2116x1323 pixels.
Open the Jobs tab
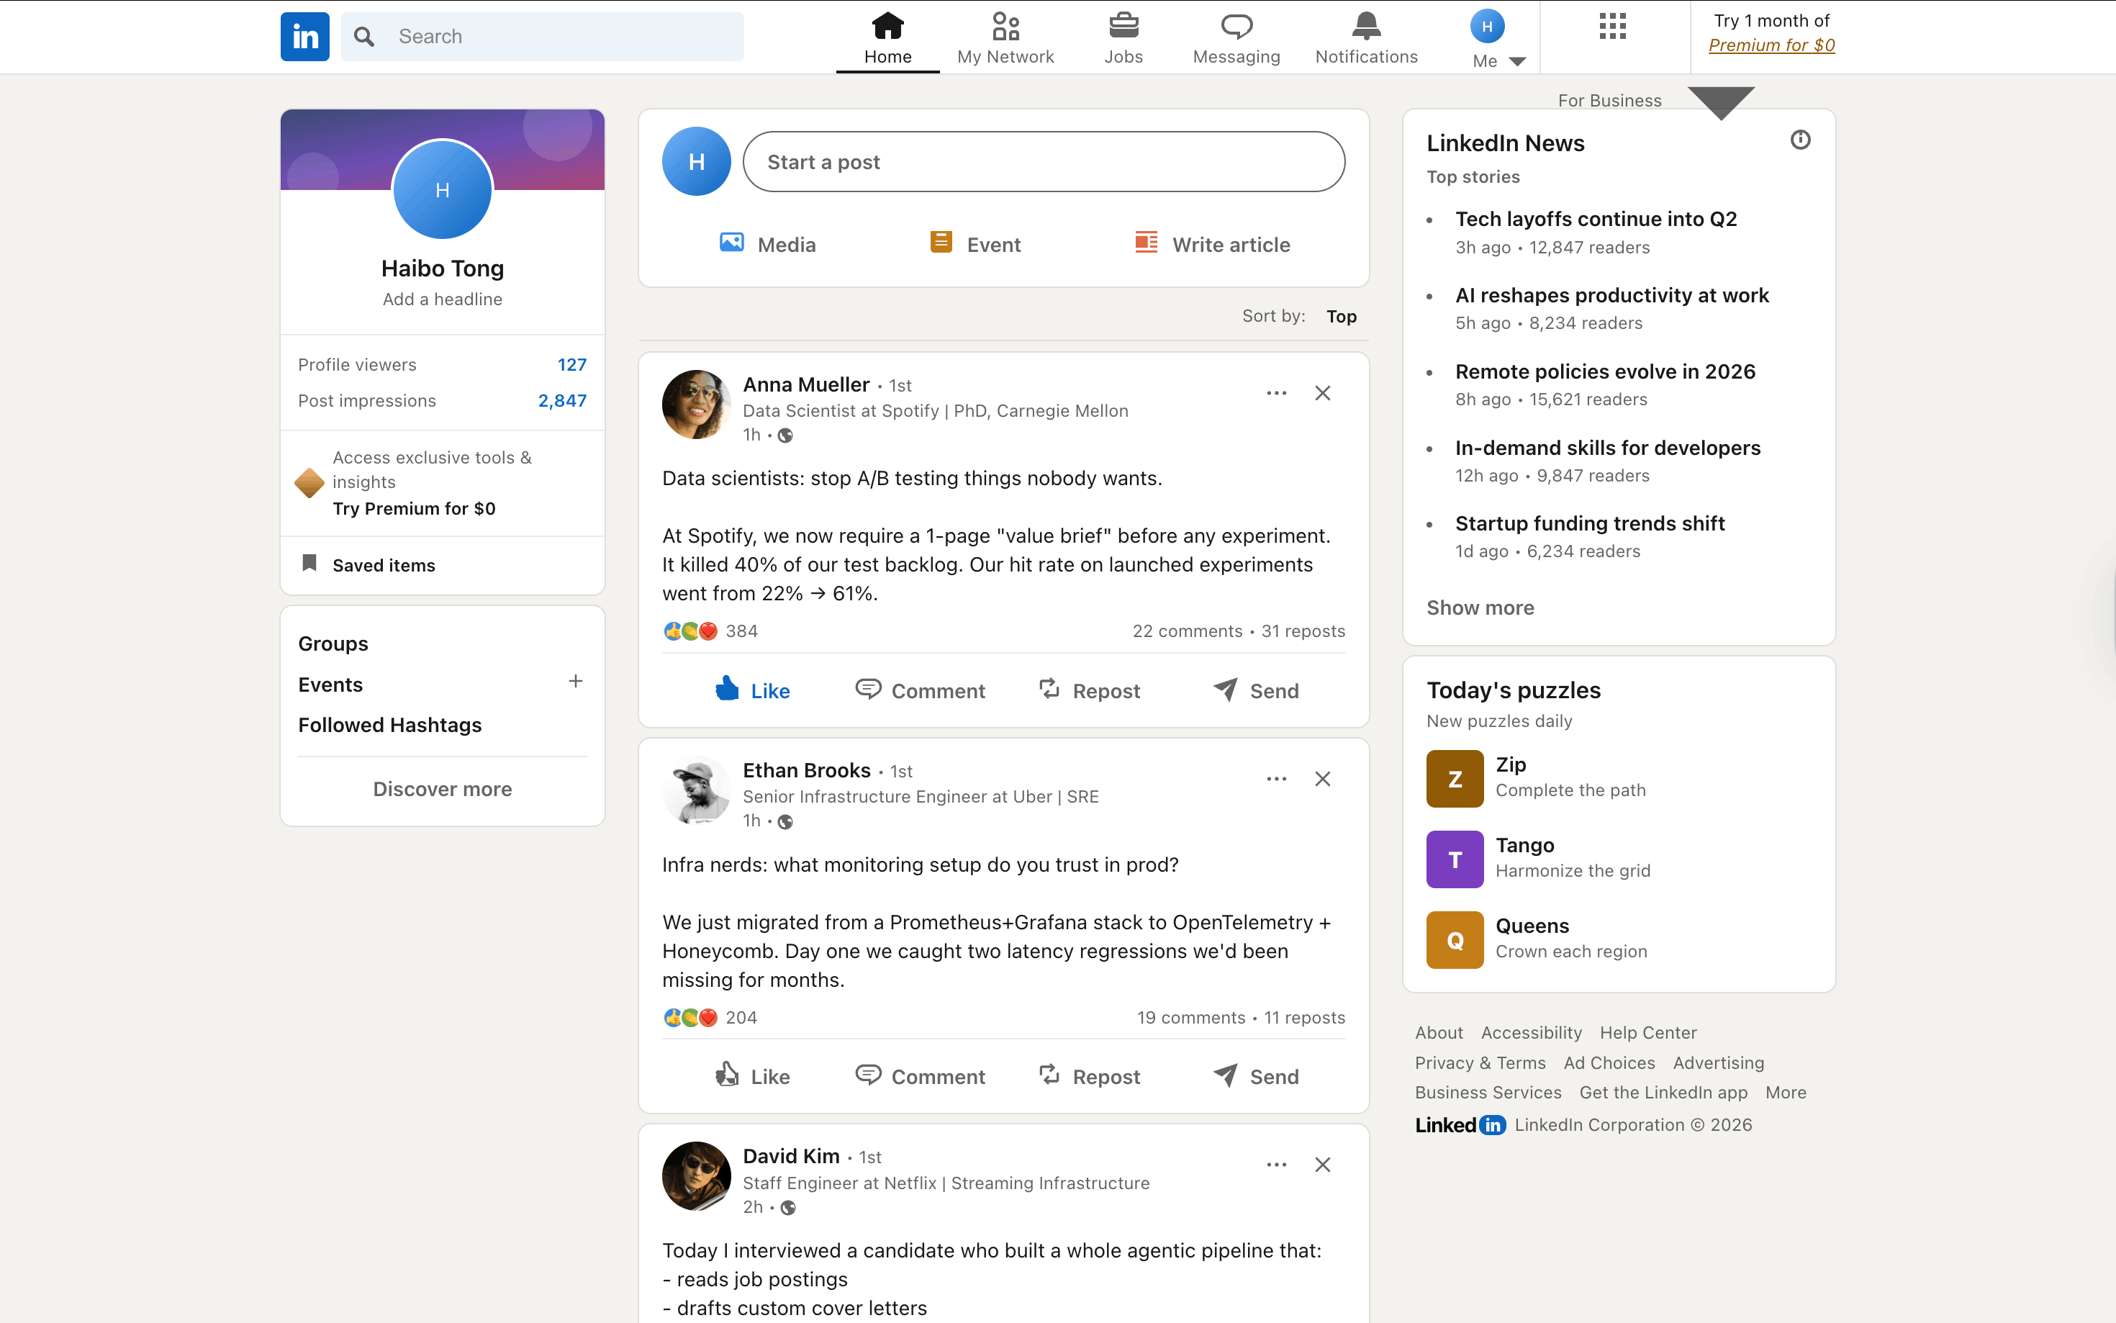1123,37
